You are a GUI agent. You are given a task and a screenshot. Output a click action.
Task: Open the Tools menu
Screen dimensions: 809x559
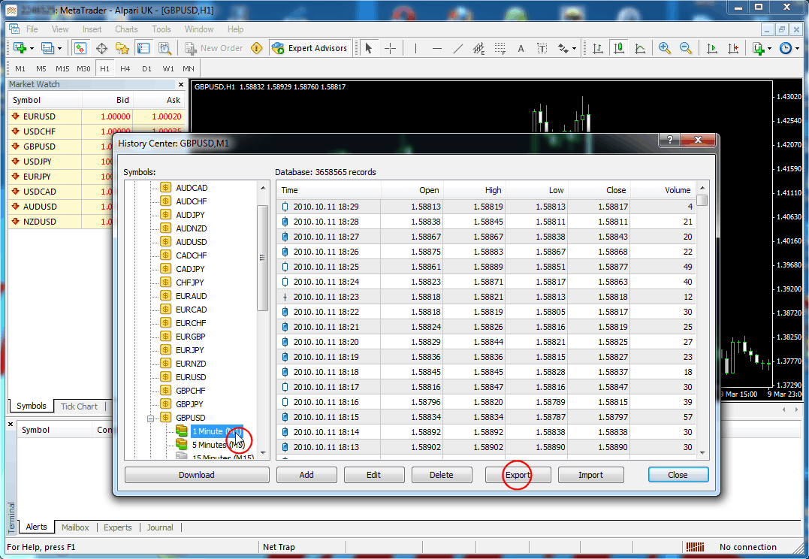coord(161,29)
